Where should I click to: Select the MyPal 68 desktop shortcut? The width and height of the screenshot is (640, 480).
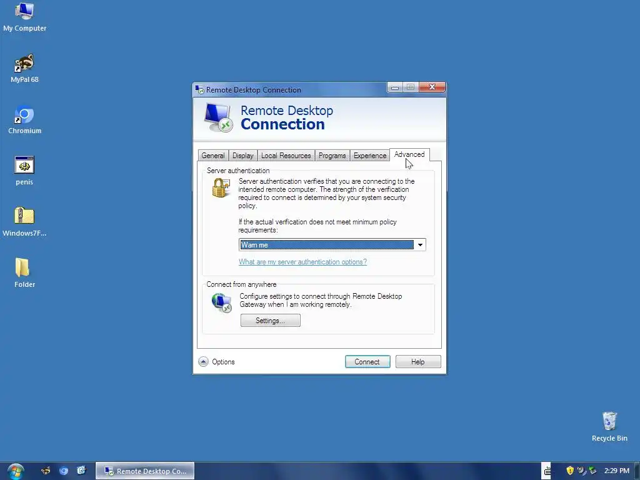click(x=24, y=69)
